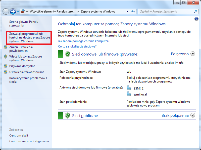Click 'Wł.' firewall state value
This screenshot has width=201, height=150.
pyautogui.click(x=129, y=72)
